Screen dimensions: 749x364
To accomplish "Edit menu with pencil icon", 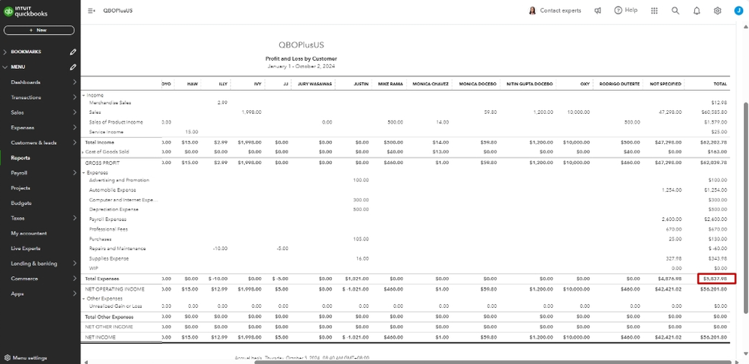I will pos(73,67).
